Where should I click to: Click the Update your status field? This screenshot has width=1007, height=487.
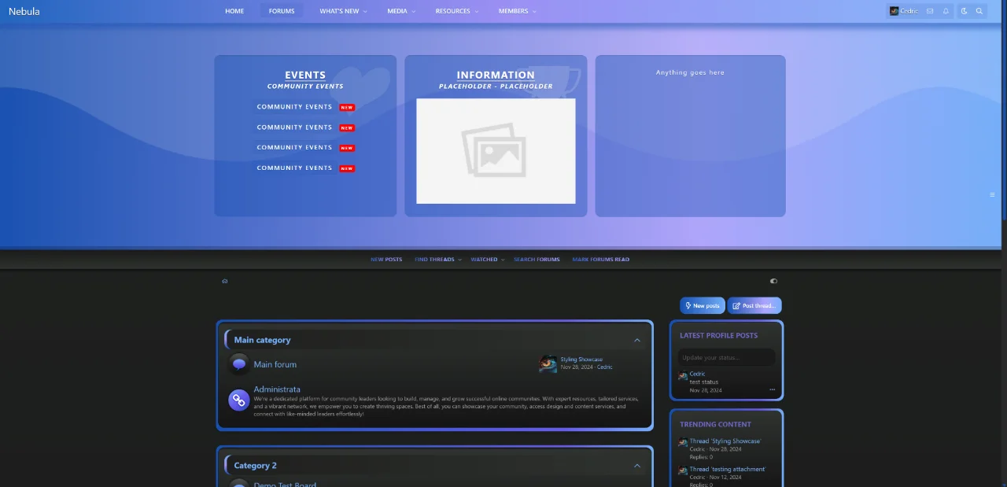(x=726, y=357)
